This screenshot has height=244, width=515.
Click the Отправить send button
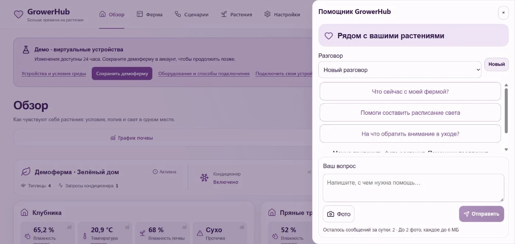(481, 214)
